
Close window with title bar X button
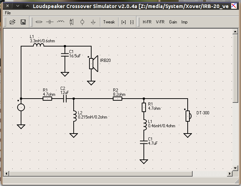[7, 6]
